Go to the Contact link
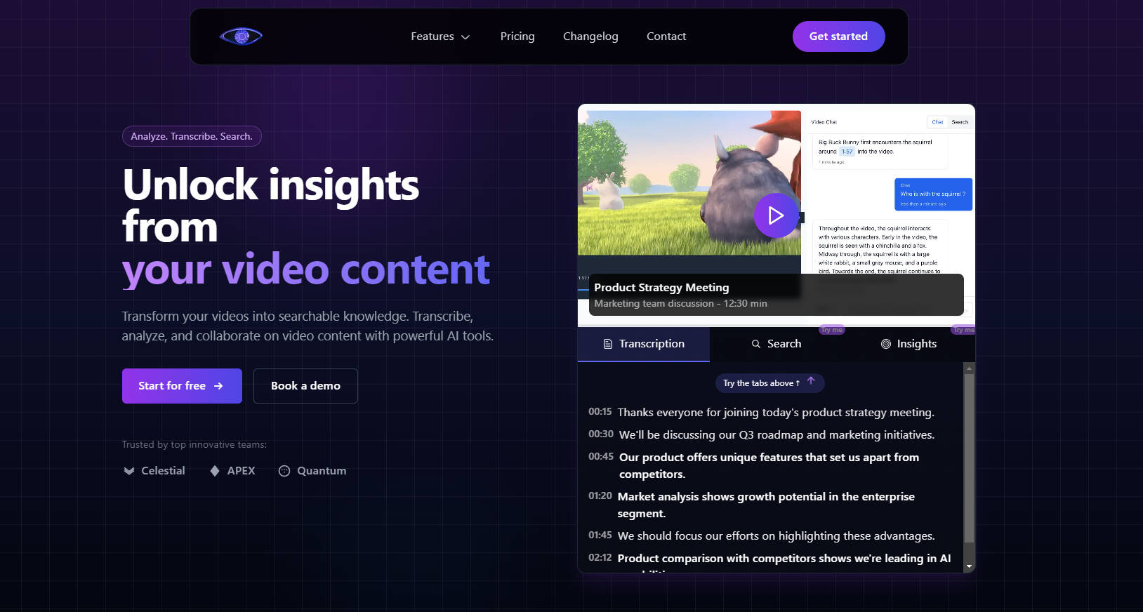Screen dimensions: 1143x612 pos(666,36)
